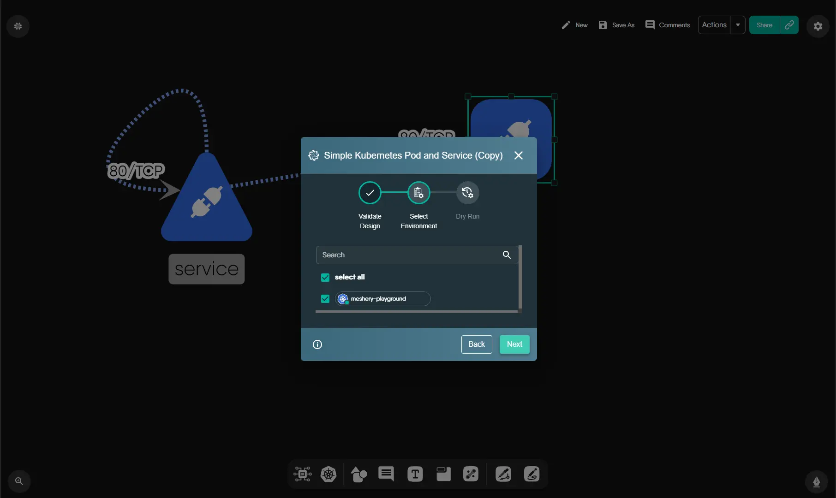Select the Text tool in bottom dock
Viewport: 836px width, 498px height.
click(415, 474)
